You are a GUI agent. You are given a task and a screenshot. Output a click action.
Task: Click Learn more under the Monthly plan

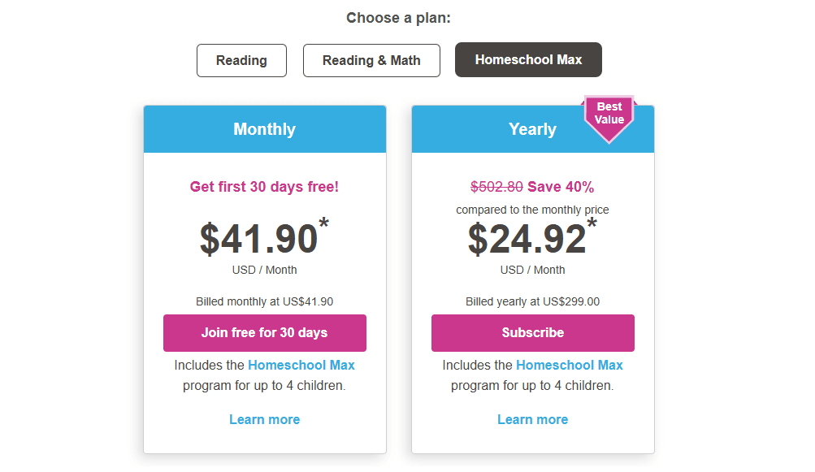264,419
